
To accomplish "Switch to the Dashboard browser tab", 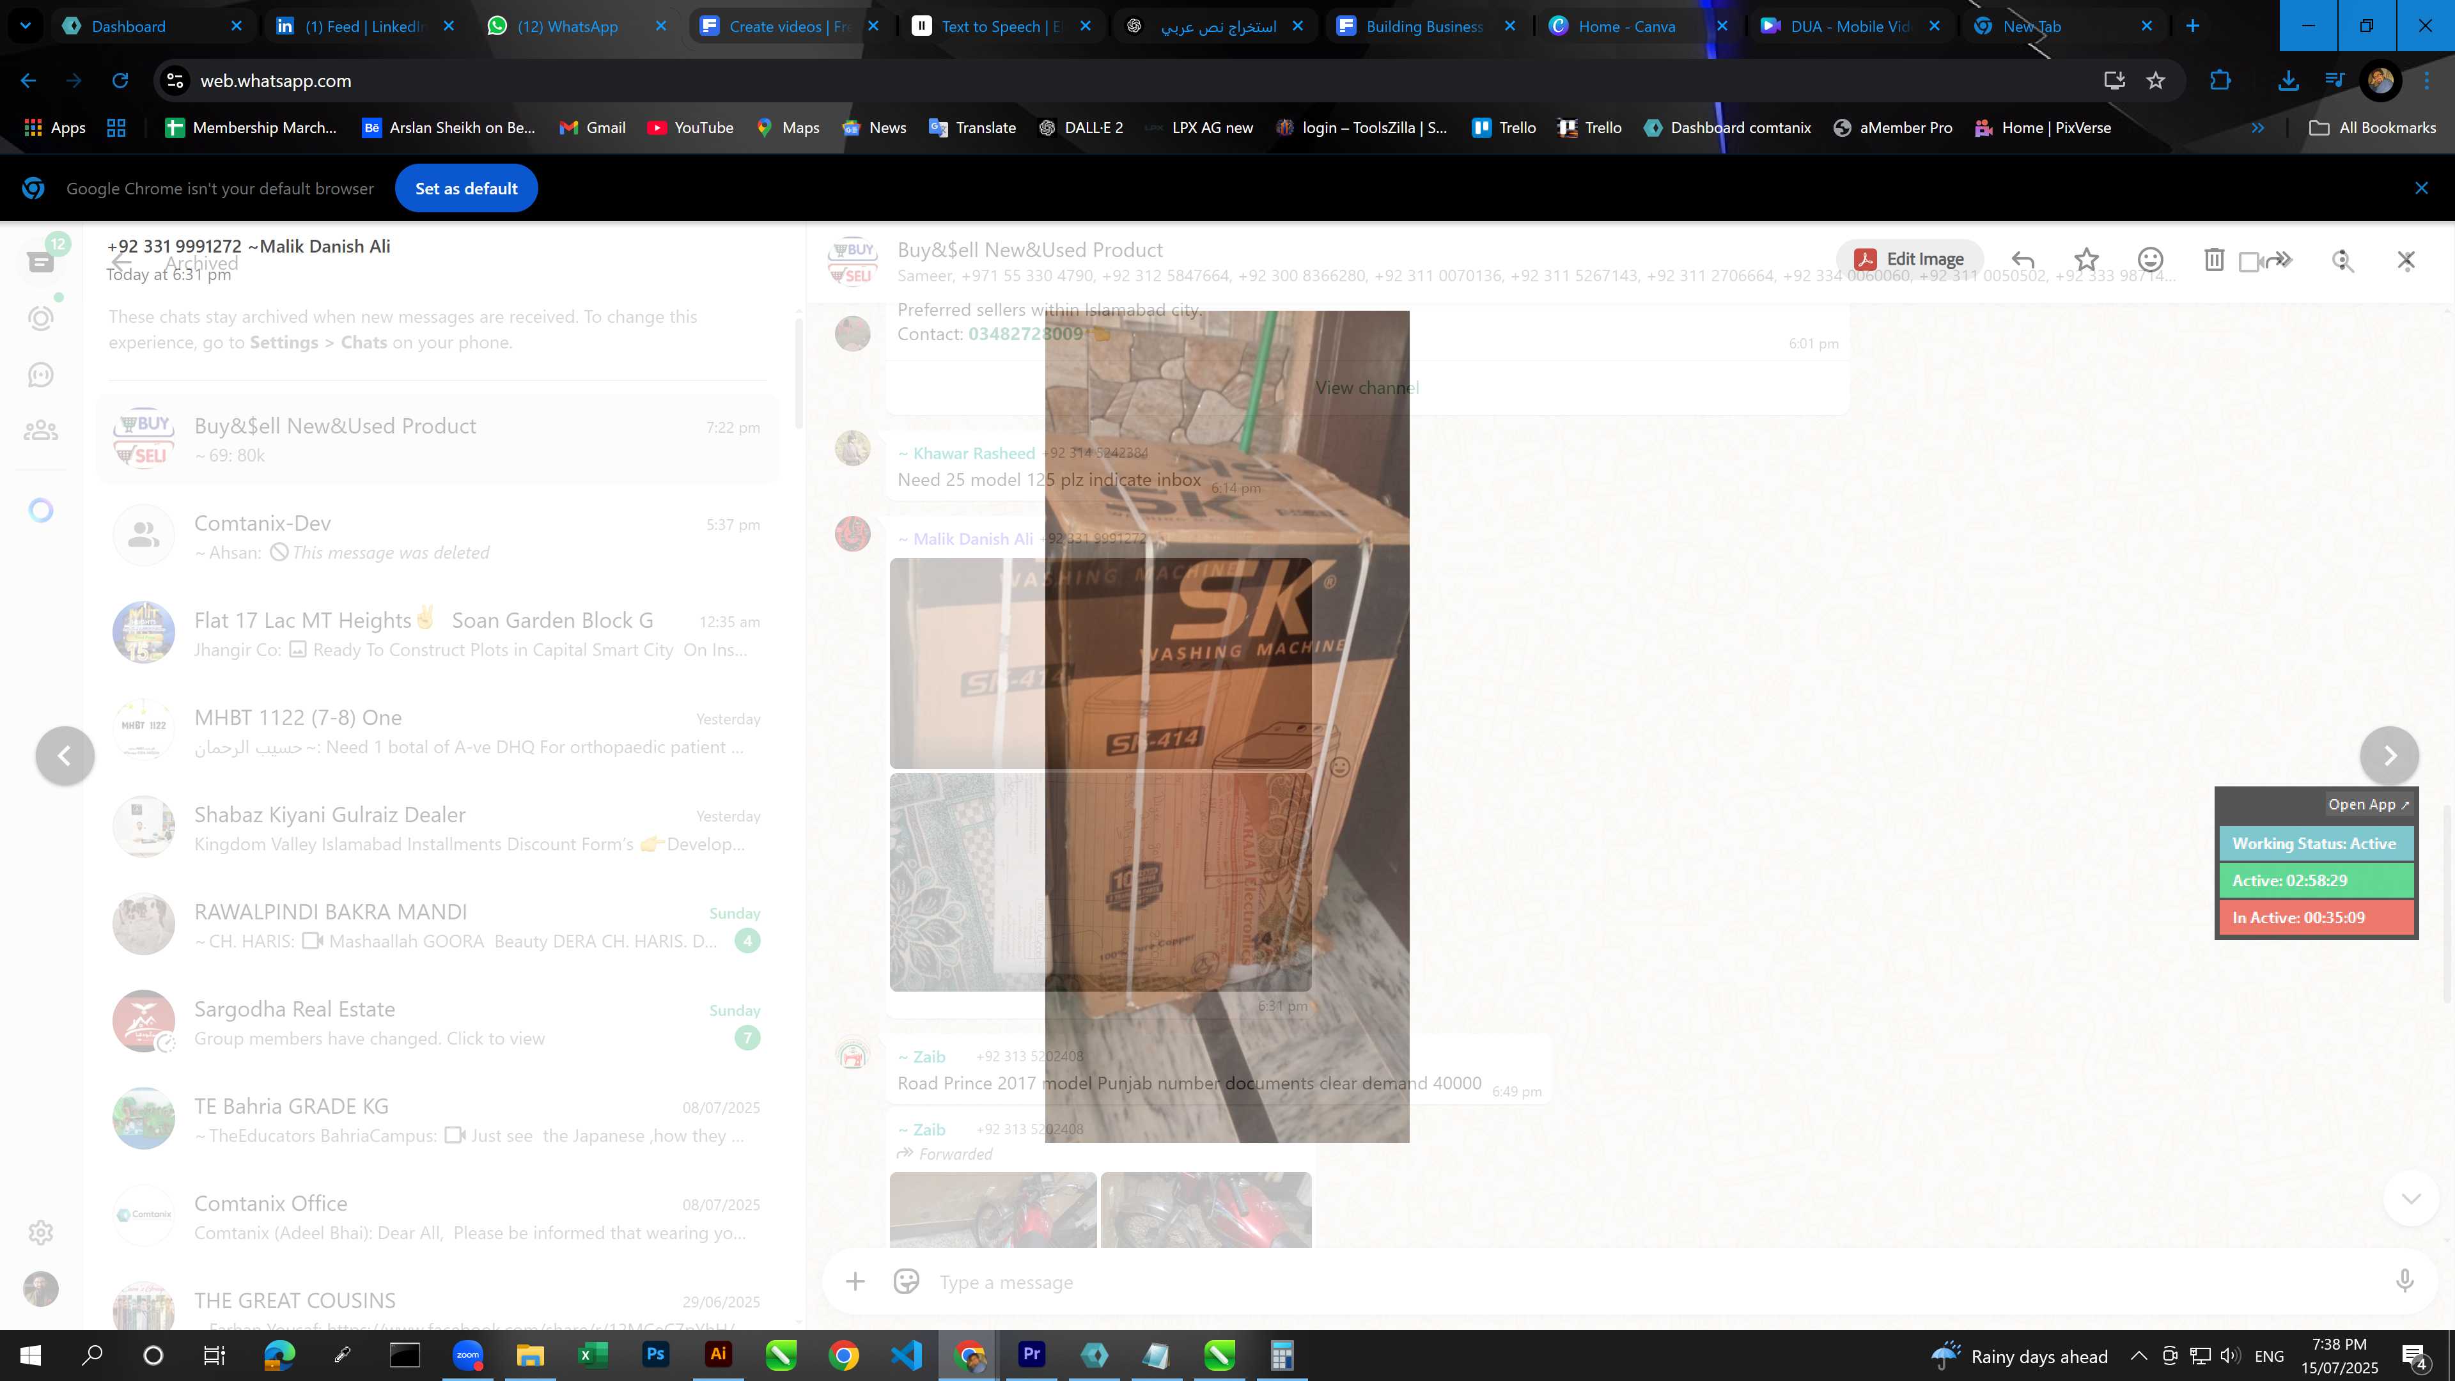I will pos(153,27).
